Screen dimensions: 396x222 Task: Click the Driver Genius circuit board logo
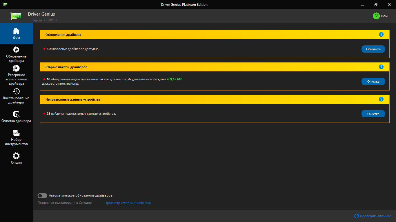click(x=16, y=16)
